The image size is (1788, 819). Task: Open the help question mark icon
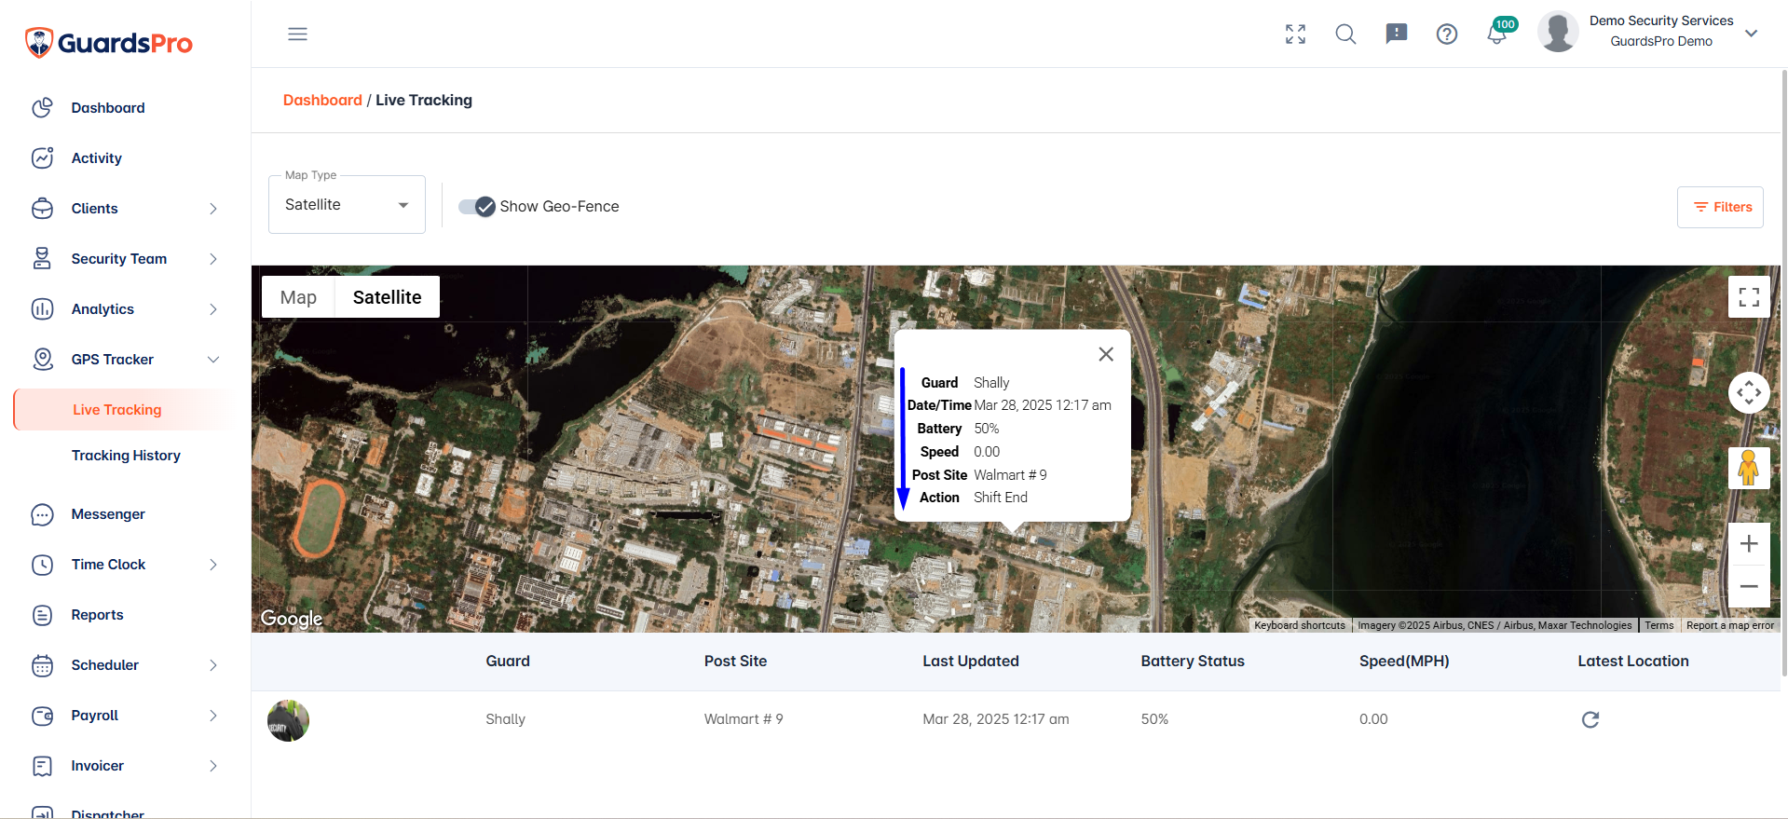[x=1446, y=34]
